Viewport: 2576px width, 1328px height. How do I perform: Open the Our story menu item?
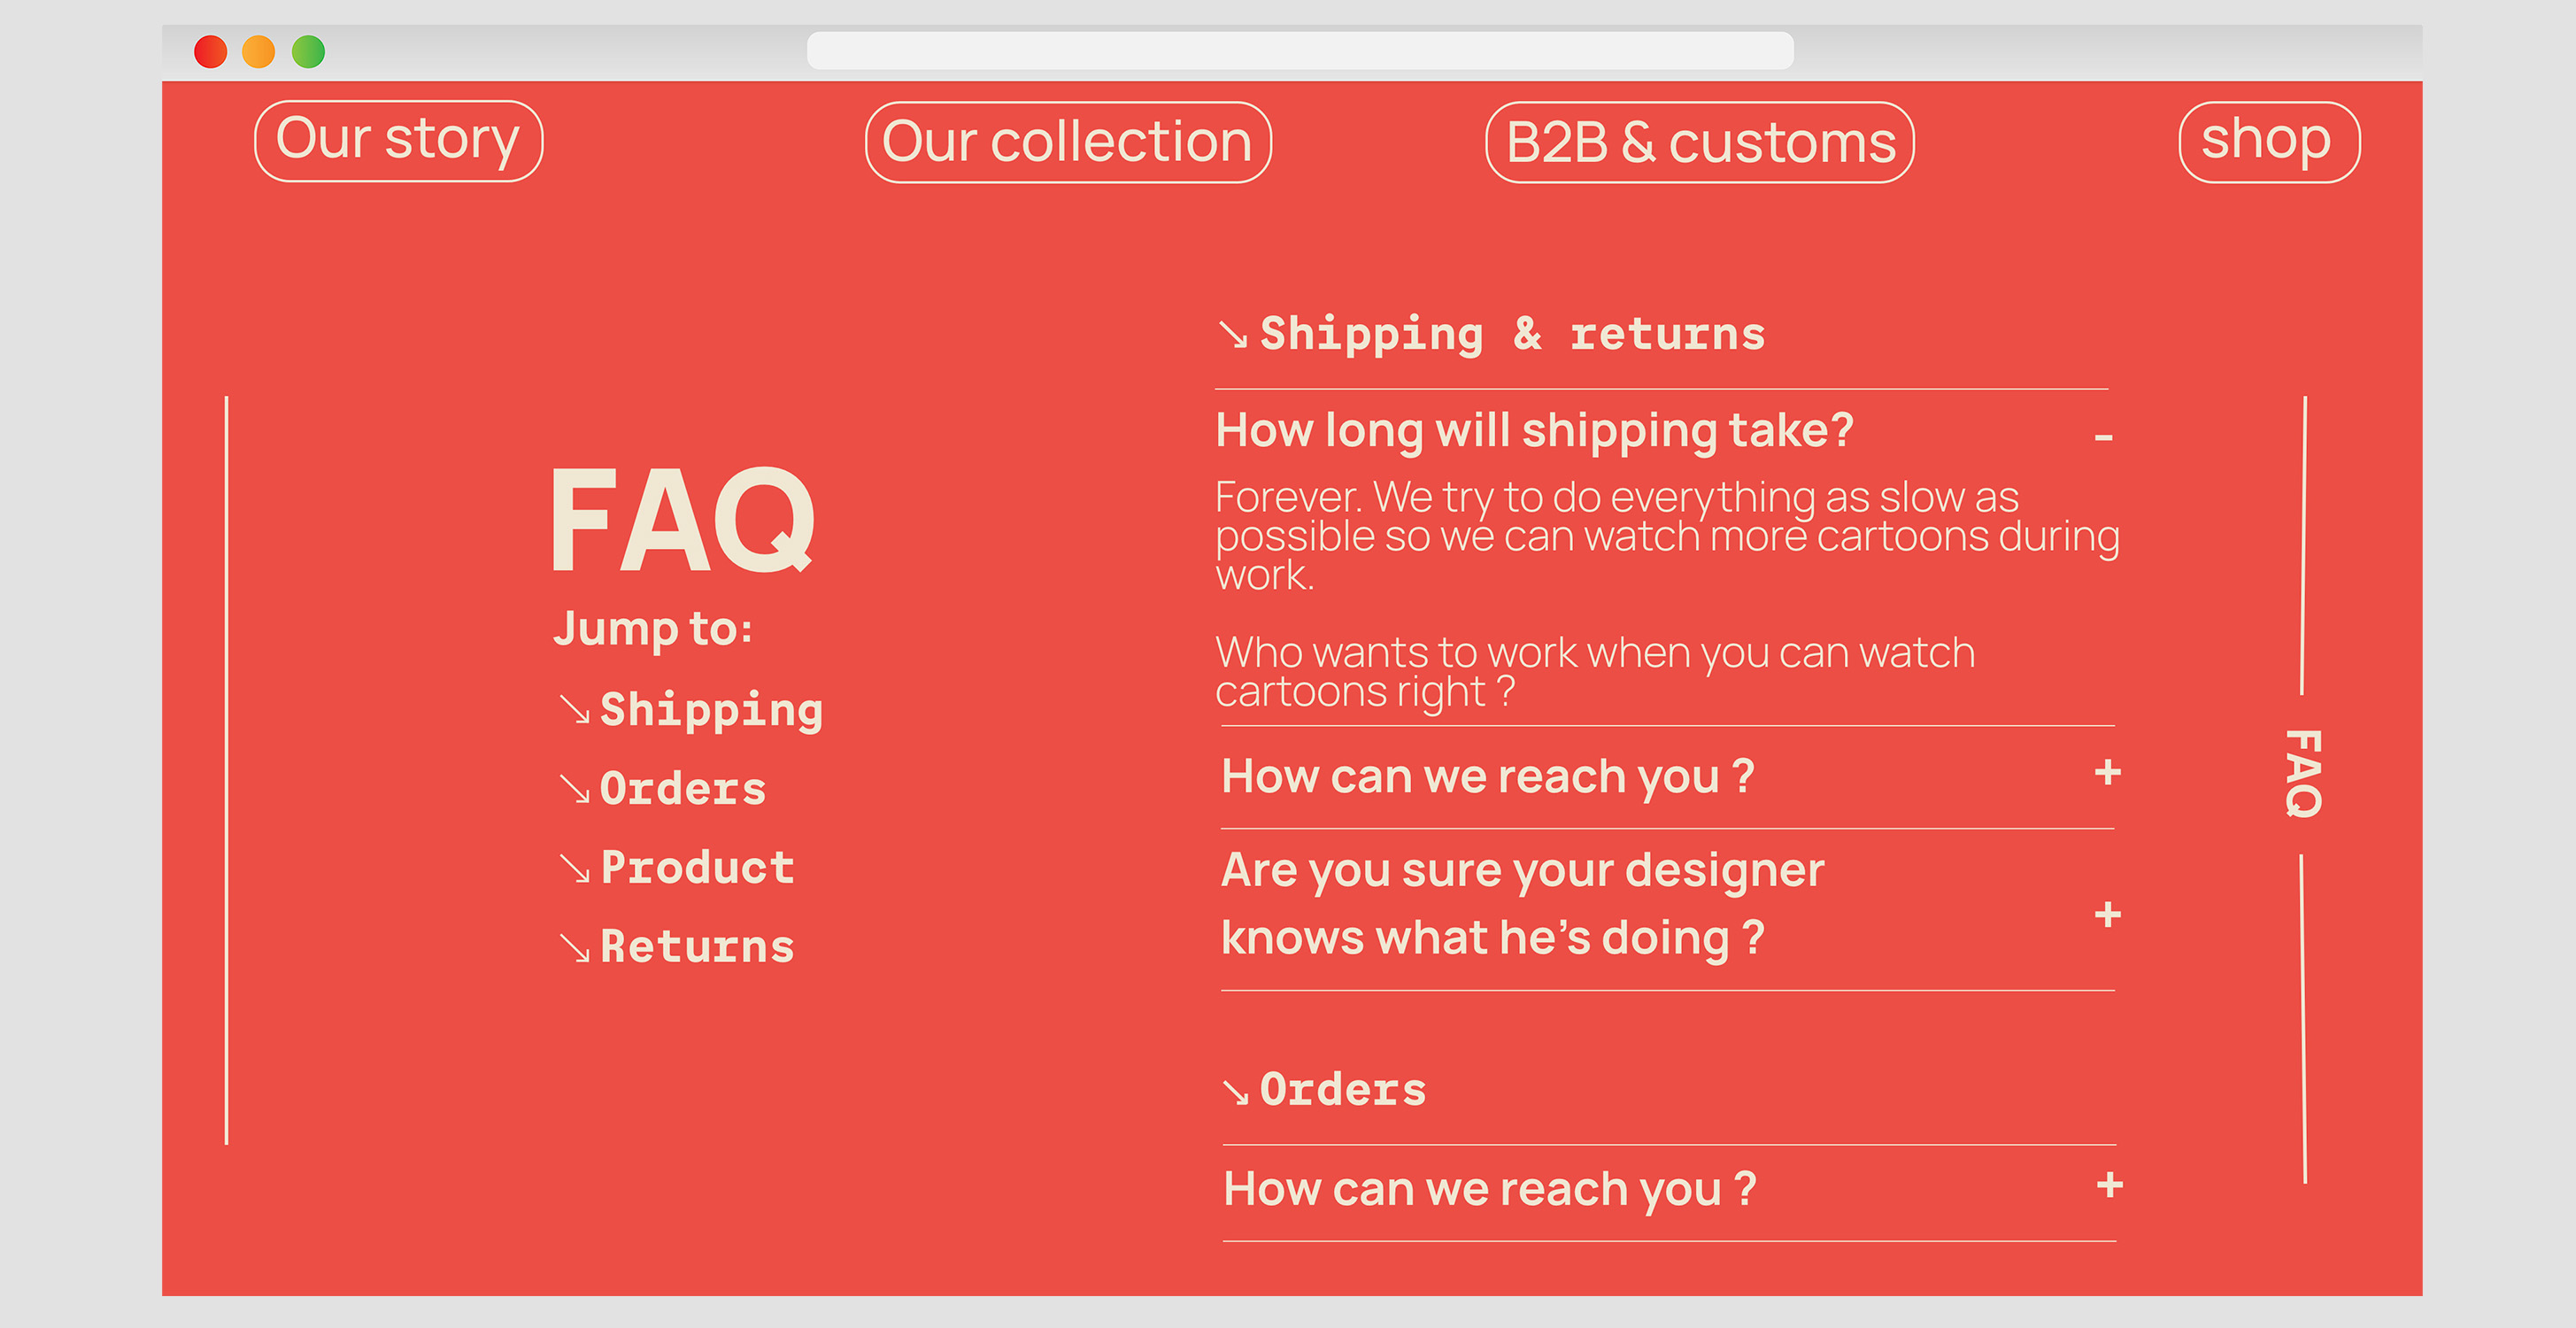click(x=398, y=140)
